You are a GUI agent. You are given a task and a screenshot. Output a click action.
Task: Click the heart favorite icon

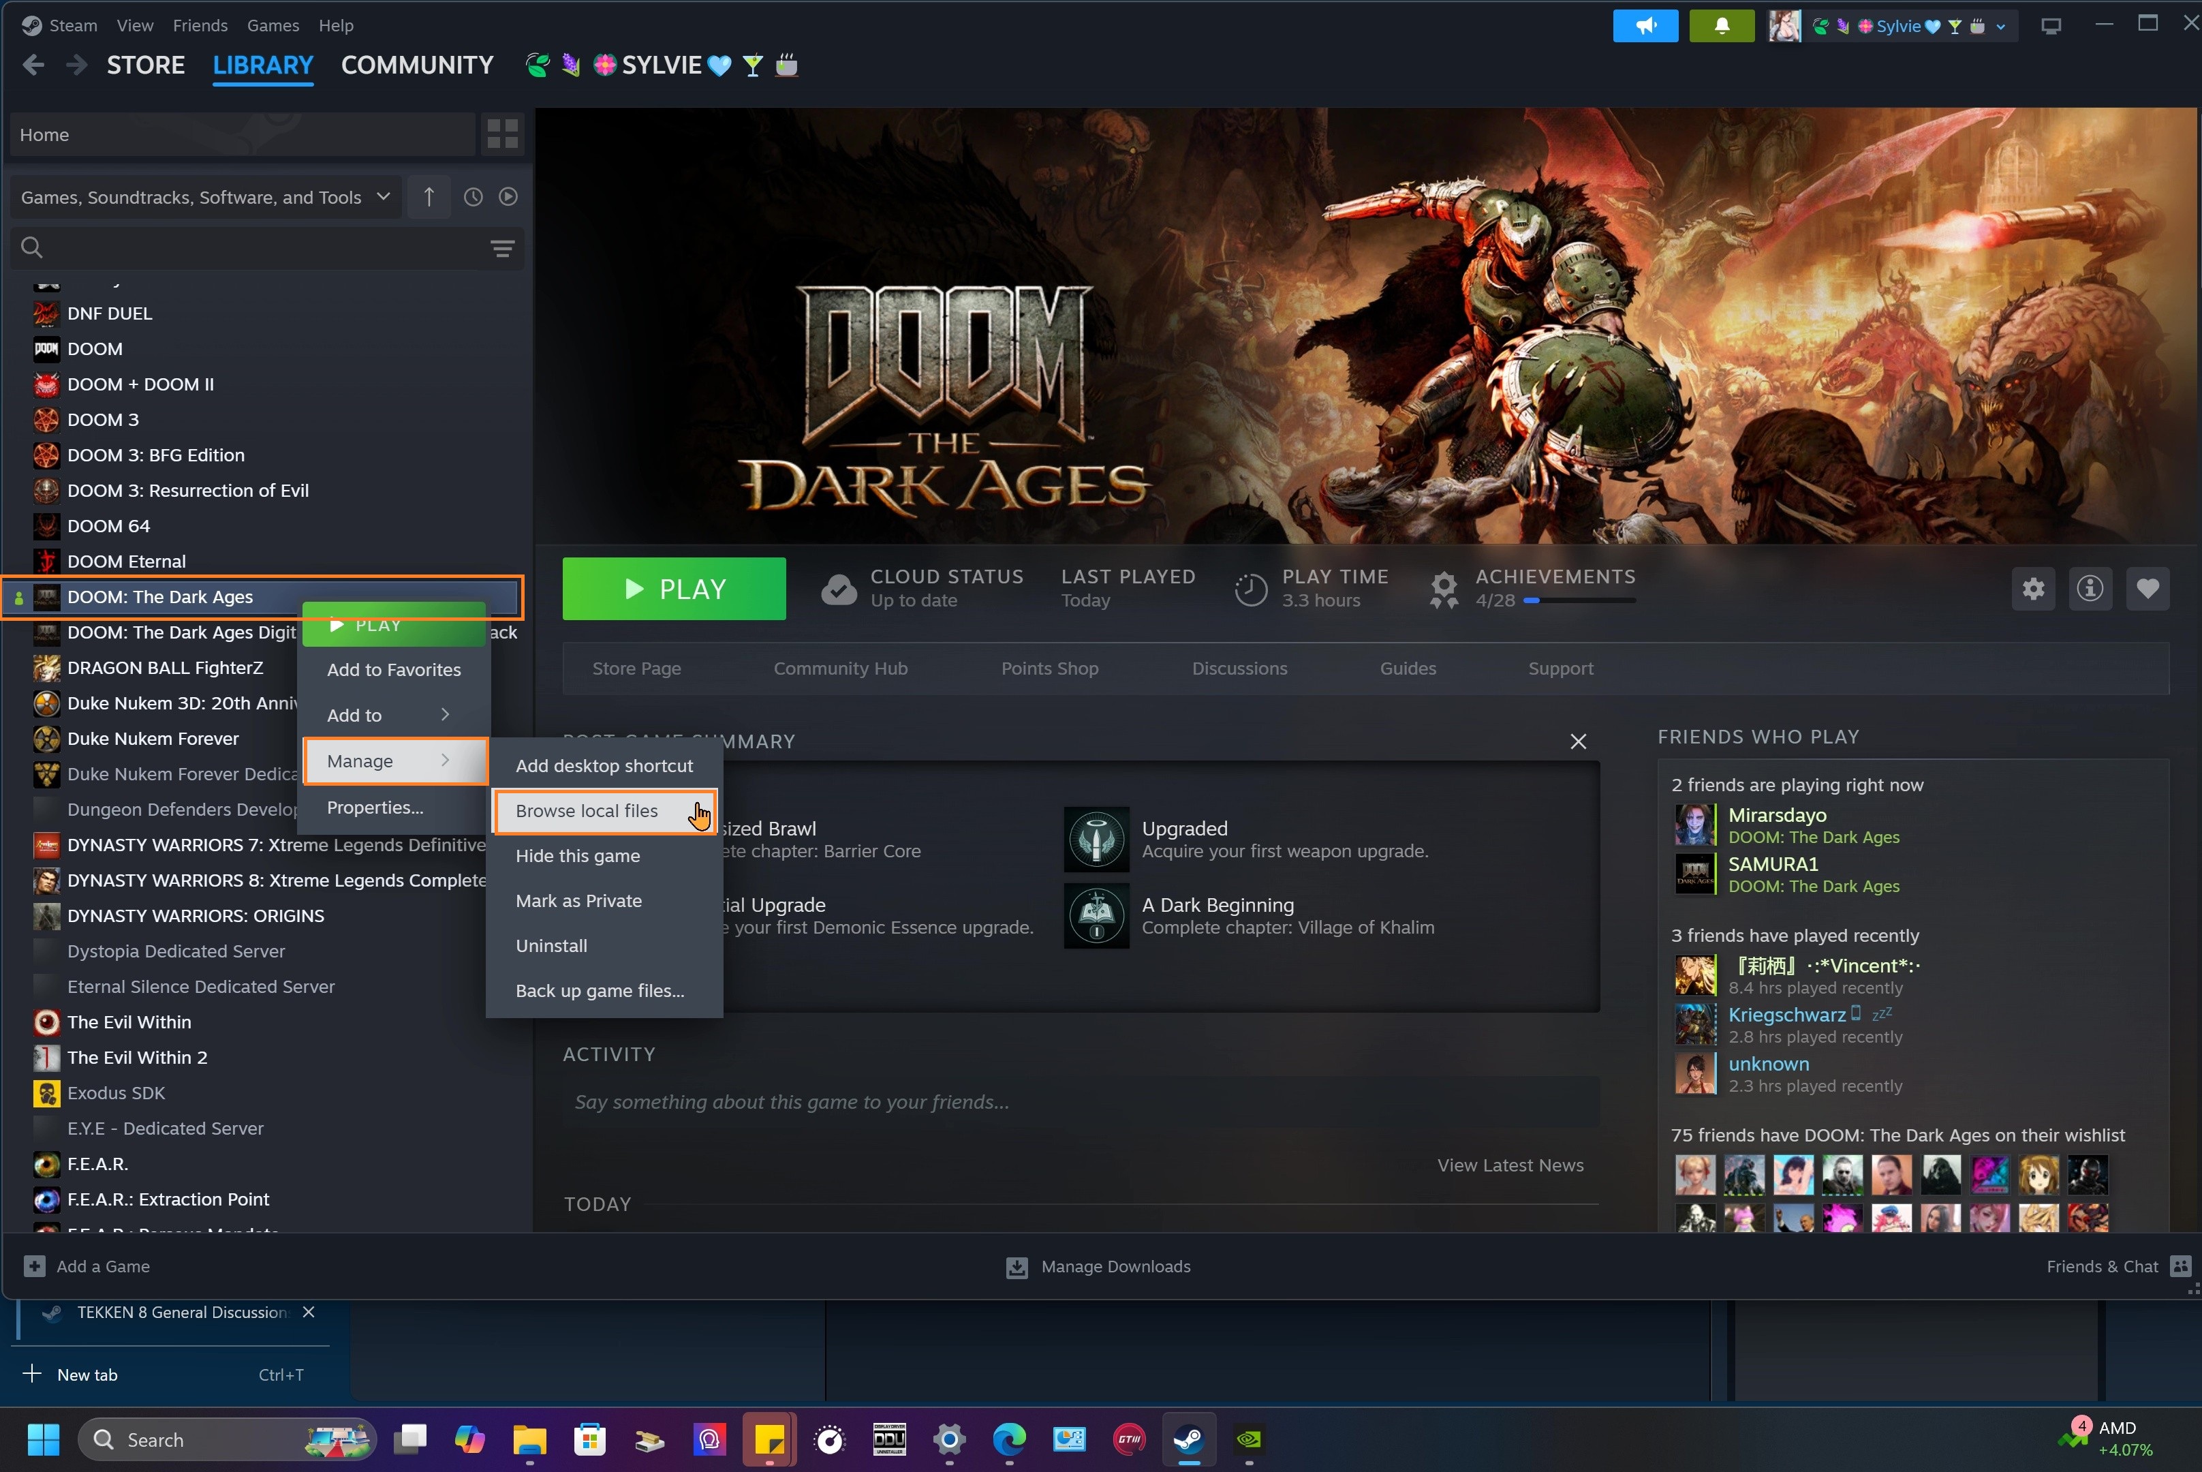[x=2147, y=589]
